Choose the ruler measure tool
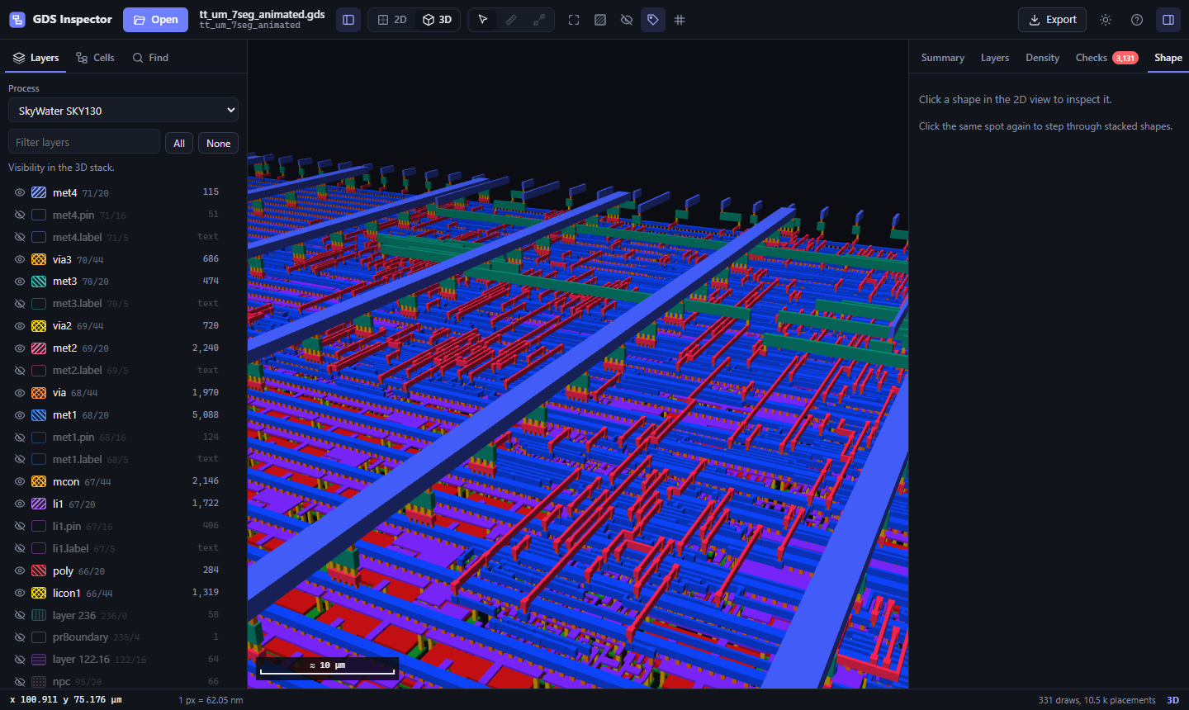Image resolution: width=1189 pixels, height=710 pixels. click(x=511, y=20)
